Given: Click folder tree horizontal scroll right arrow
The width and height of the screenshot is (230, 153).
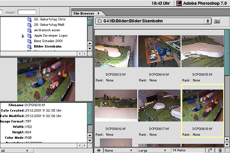Looking at the screenshot, I should (x=84, y=54).
